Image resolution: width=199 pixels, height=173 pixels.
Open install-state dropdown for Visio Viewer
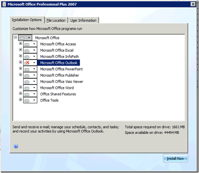pos(30,81)
